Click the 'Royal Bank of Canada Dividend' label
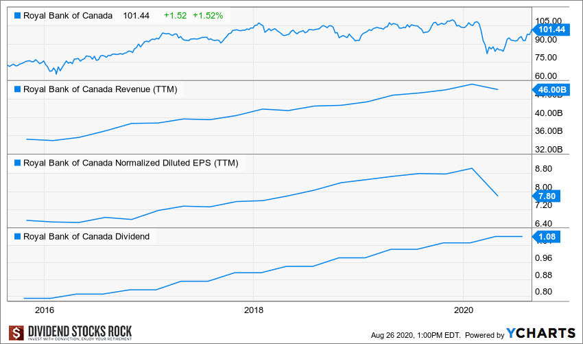The image size is (583, 344). click(86, 237)
